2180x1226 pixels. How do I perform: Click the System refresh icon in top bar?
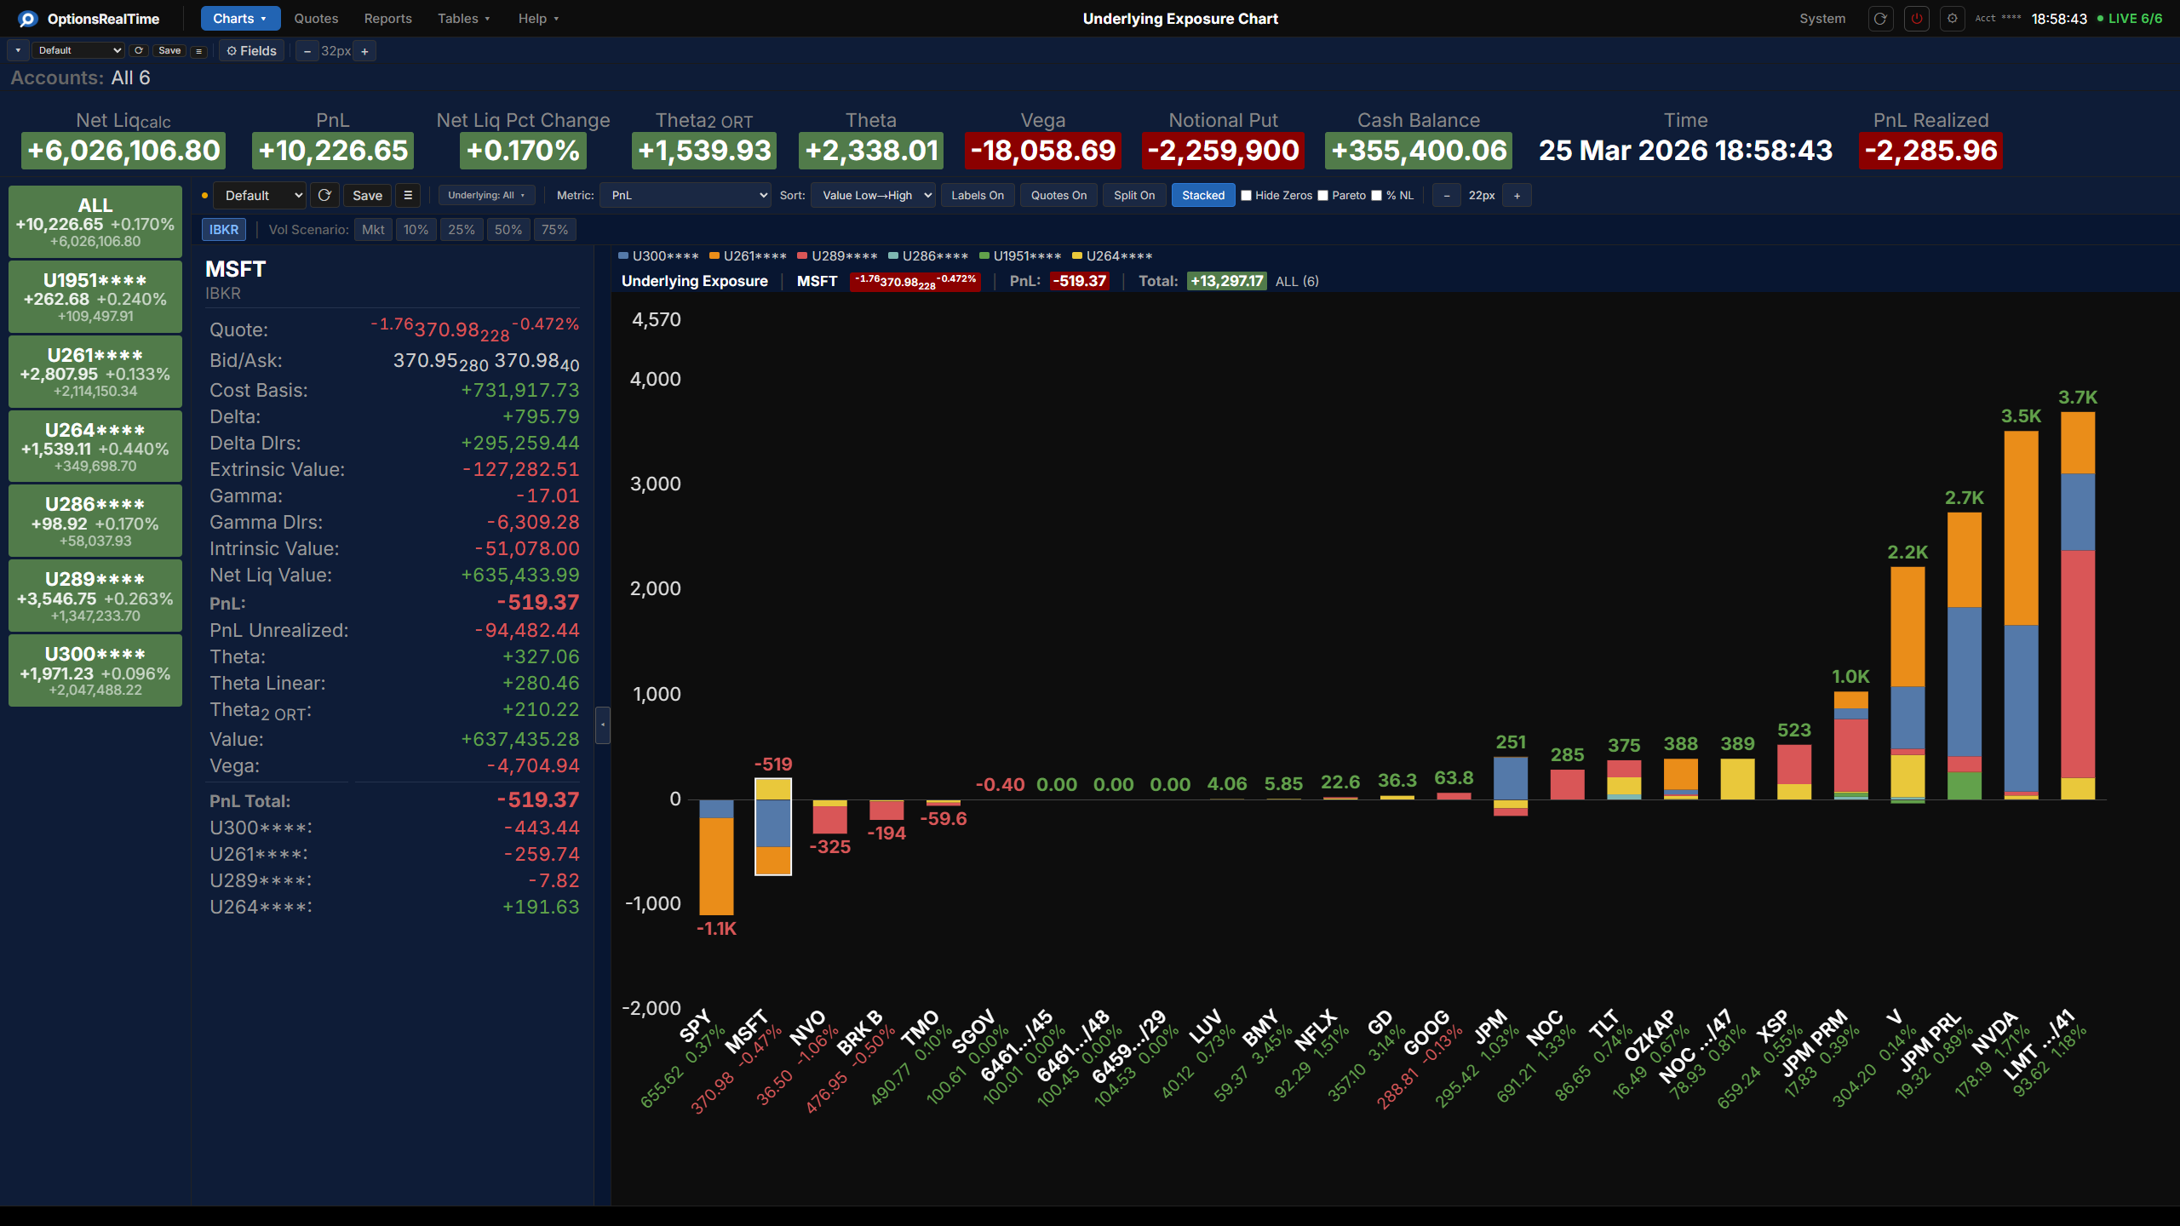[x=1880, y=18]
